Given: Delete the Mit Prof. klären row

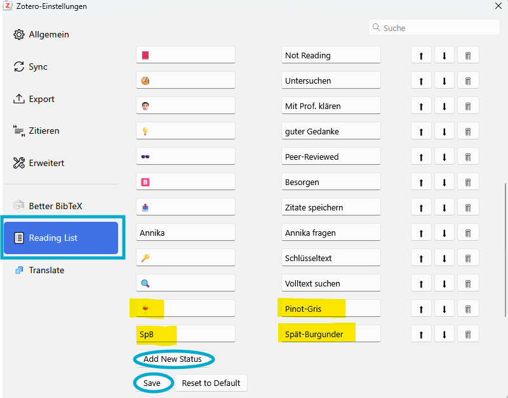Looking at the screenshot, I should (x=468, y=106).
